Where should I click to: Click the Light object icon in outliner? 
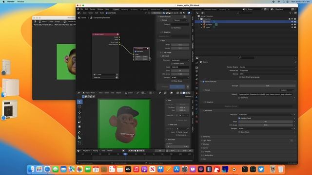[x=204, y=27]
